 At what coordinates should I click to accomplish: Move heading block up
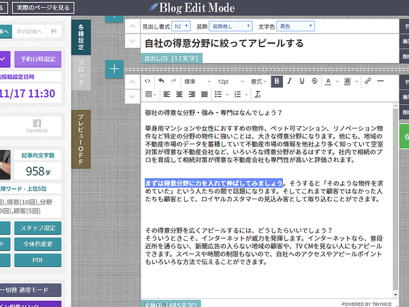point(132,27)
